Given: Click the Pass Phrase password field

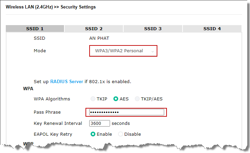Looking at the screenshot, I should pos(127,112).
